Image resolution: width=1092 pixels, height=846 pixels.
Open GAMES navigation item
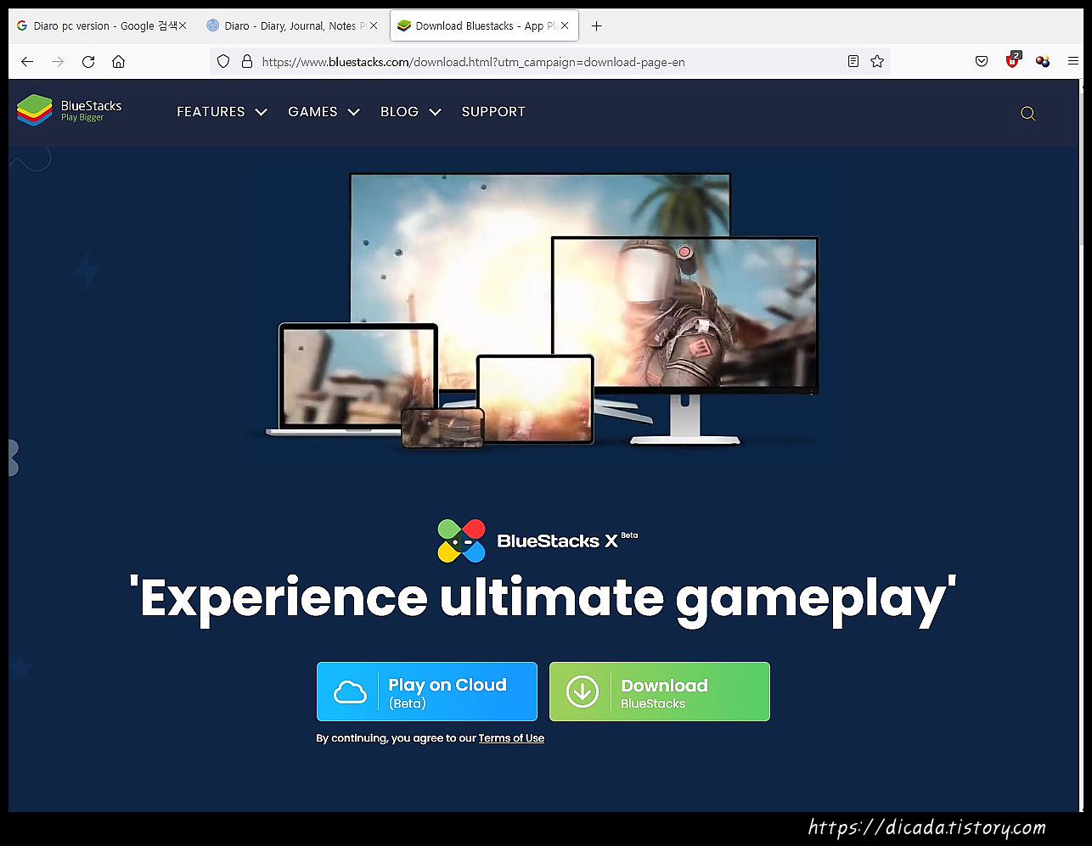(312, 111)
